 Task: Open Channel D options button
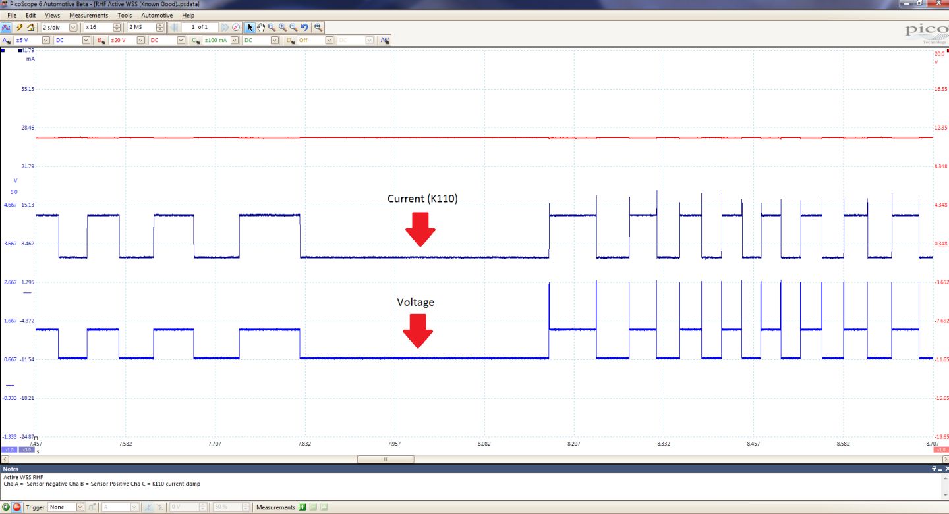291,40
